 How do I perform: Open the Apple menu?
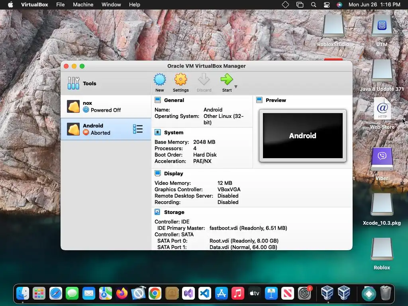10,5
